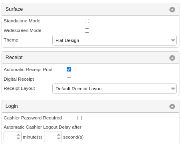Click the Standalone Mode label

(x=22, y=21)
